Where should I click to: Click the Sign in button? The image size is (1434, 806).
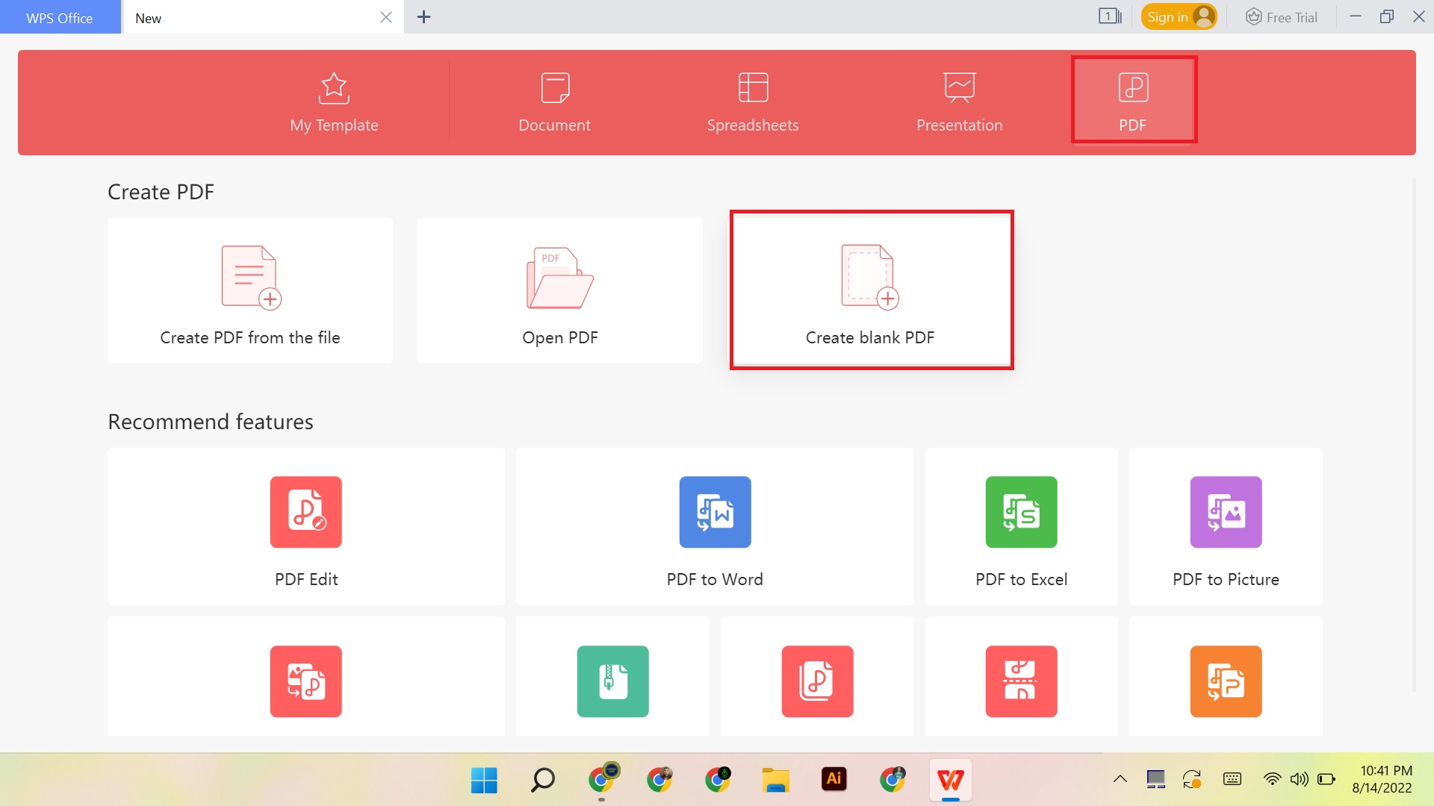(x=1179, y=16)
